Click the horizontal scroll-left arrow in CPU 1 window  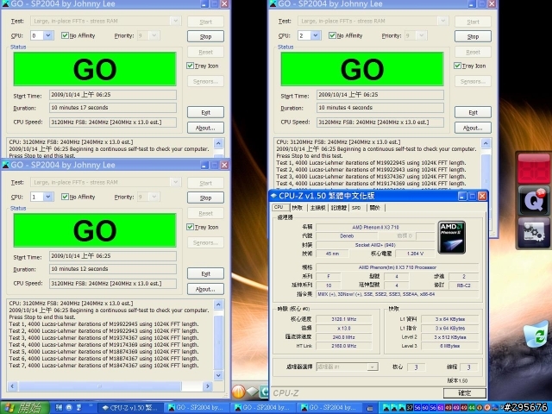coord(12,386)
